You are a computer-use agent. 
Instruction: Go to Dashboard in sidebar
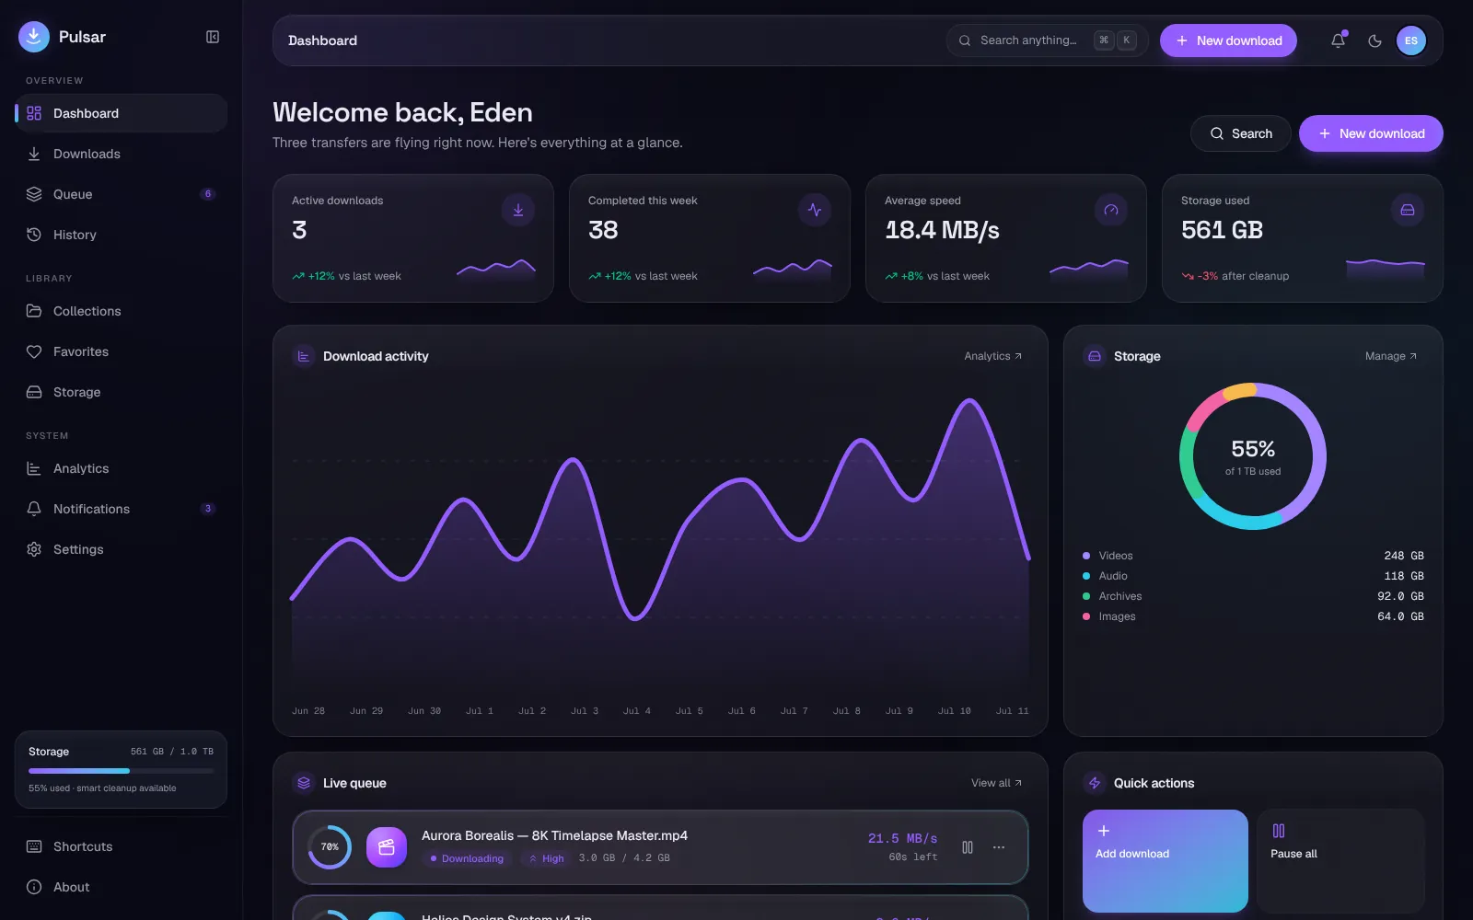point(122,113)
